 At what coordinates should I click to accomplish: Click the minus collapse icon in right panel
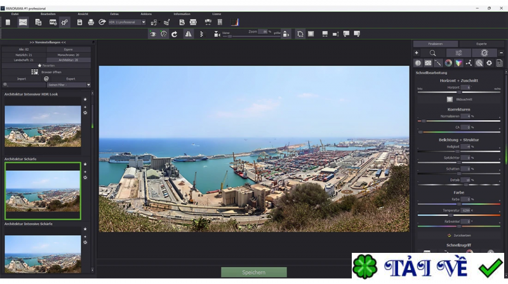click(501, 53)
